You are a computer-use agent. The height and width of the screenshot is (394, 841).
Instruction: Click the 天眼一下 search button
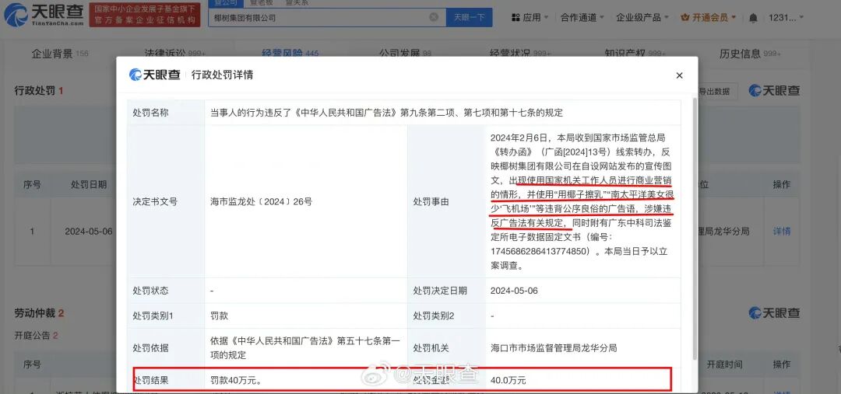(470, 17)
